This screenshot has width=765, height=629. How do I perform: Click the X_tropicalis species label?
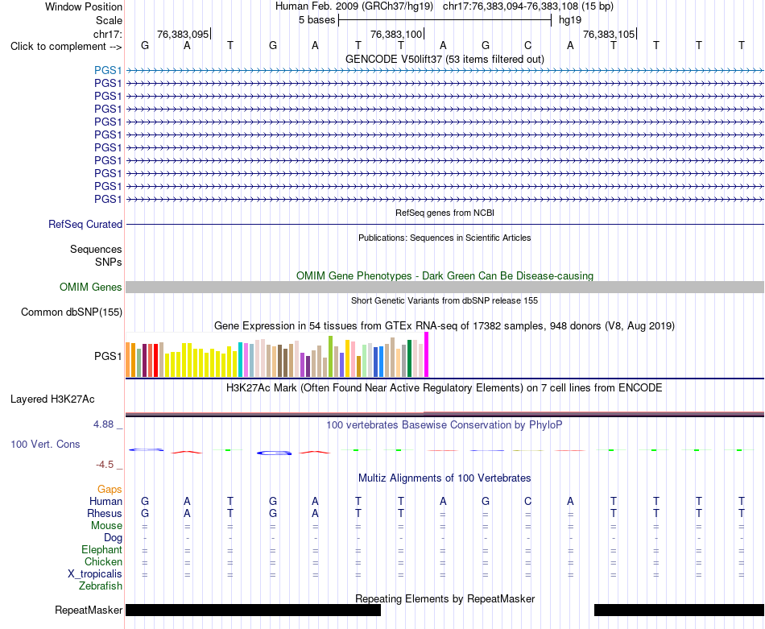click(95, 574)
